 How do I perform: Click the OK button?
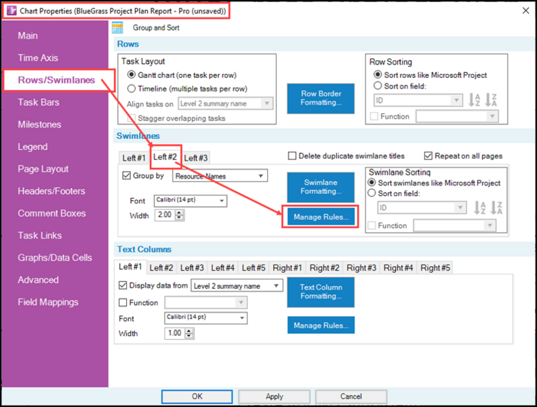pyautogui.click(x=197, y=396)
